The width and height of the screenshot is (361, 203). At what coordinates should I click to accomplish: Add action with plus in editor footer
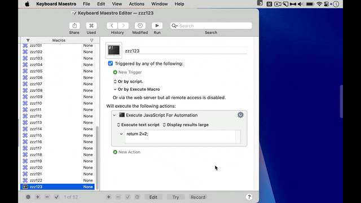[x=109, y=197]
